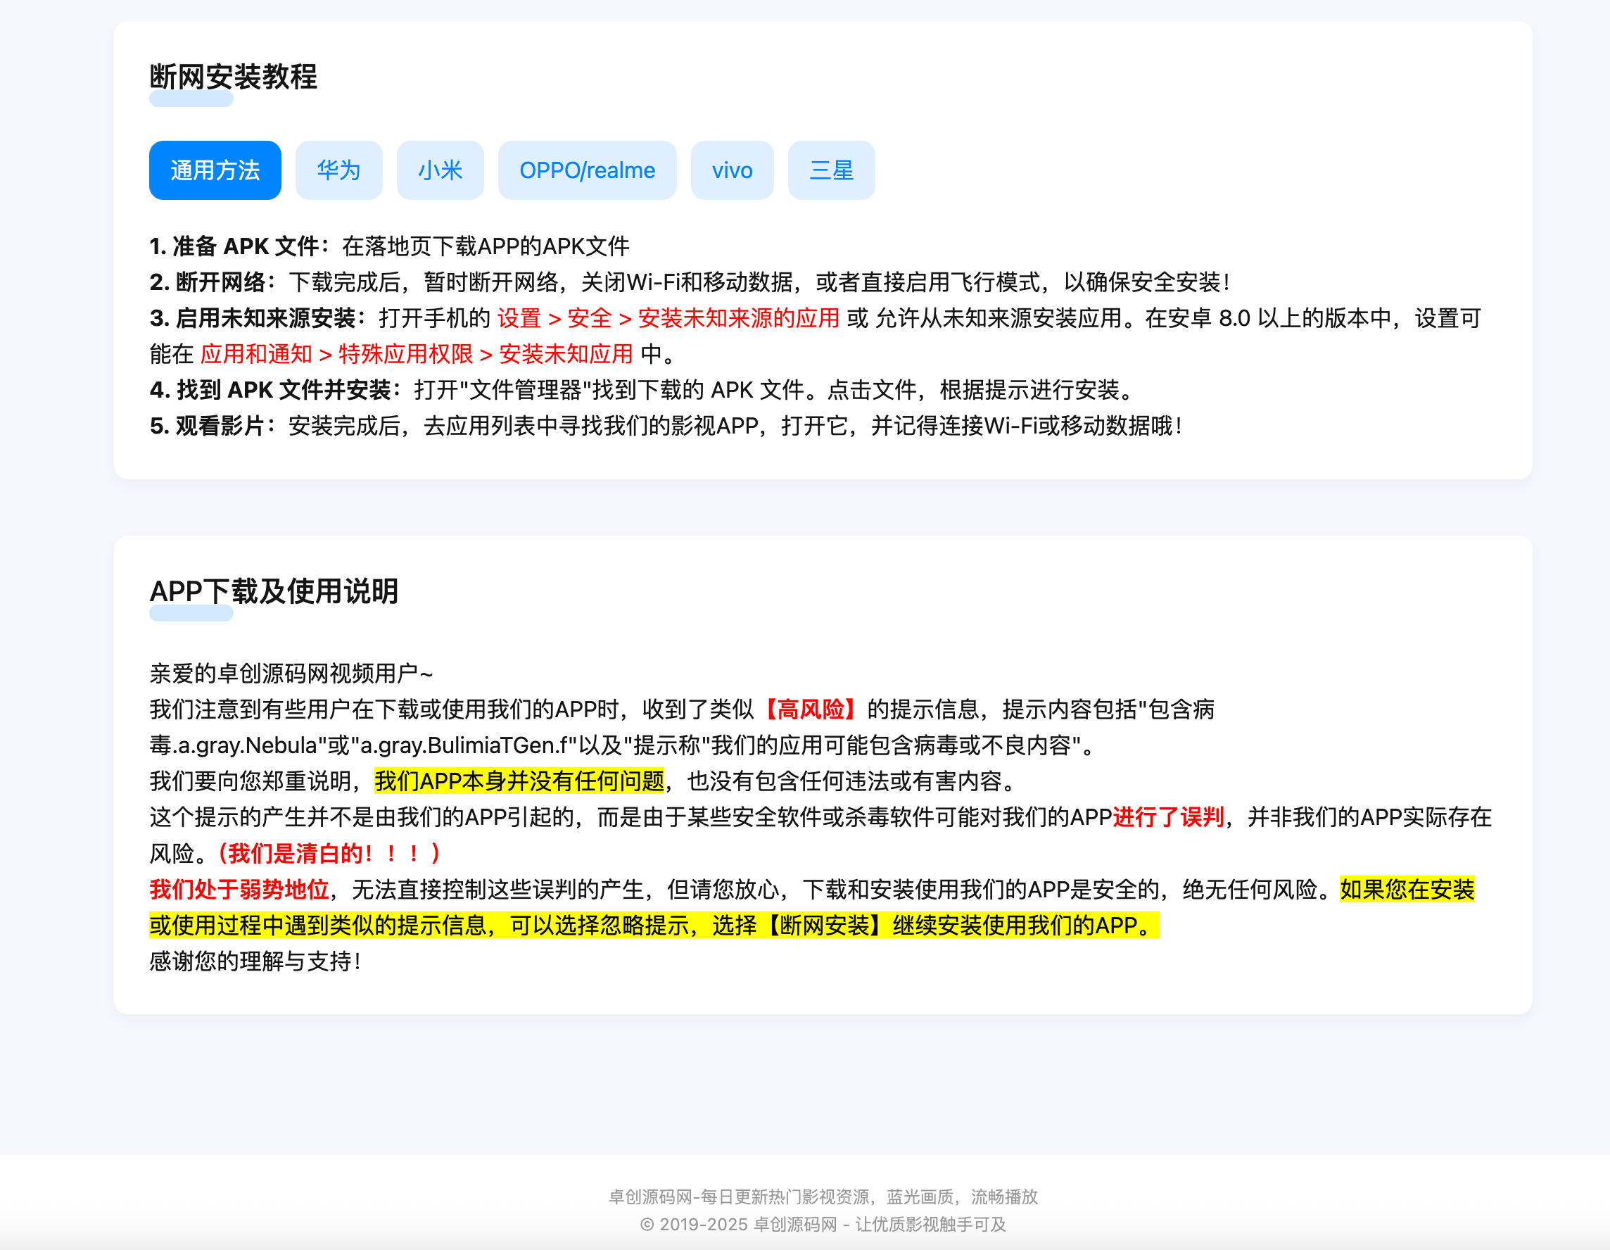Select the 通用方法 tab
1610x1250 pixels.
coord(215,170)
